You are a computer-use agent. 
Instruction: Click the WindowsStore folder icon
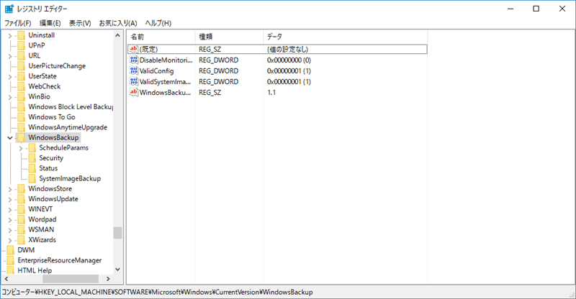[x=22, y=189]
